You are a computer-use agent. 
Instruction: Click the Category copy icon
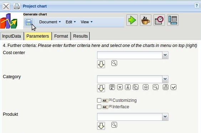(x=136, y=87)
